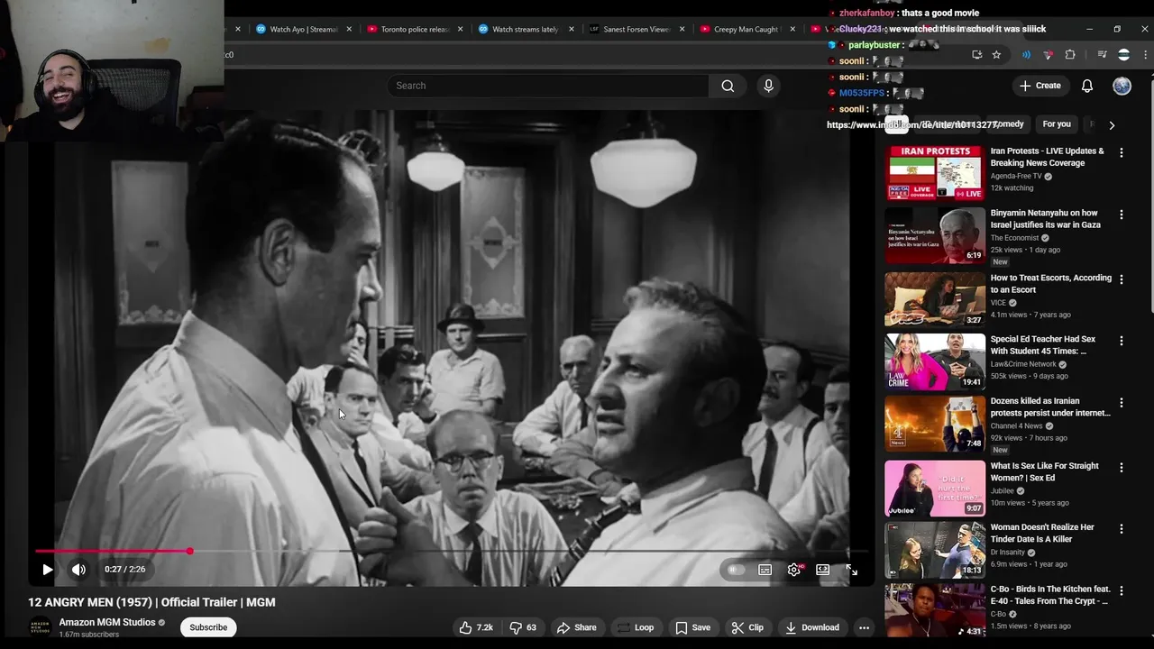Open options for Special Ed Teacher video
The image size is (1154, 649).
(x=1122, y=341)
